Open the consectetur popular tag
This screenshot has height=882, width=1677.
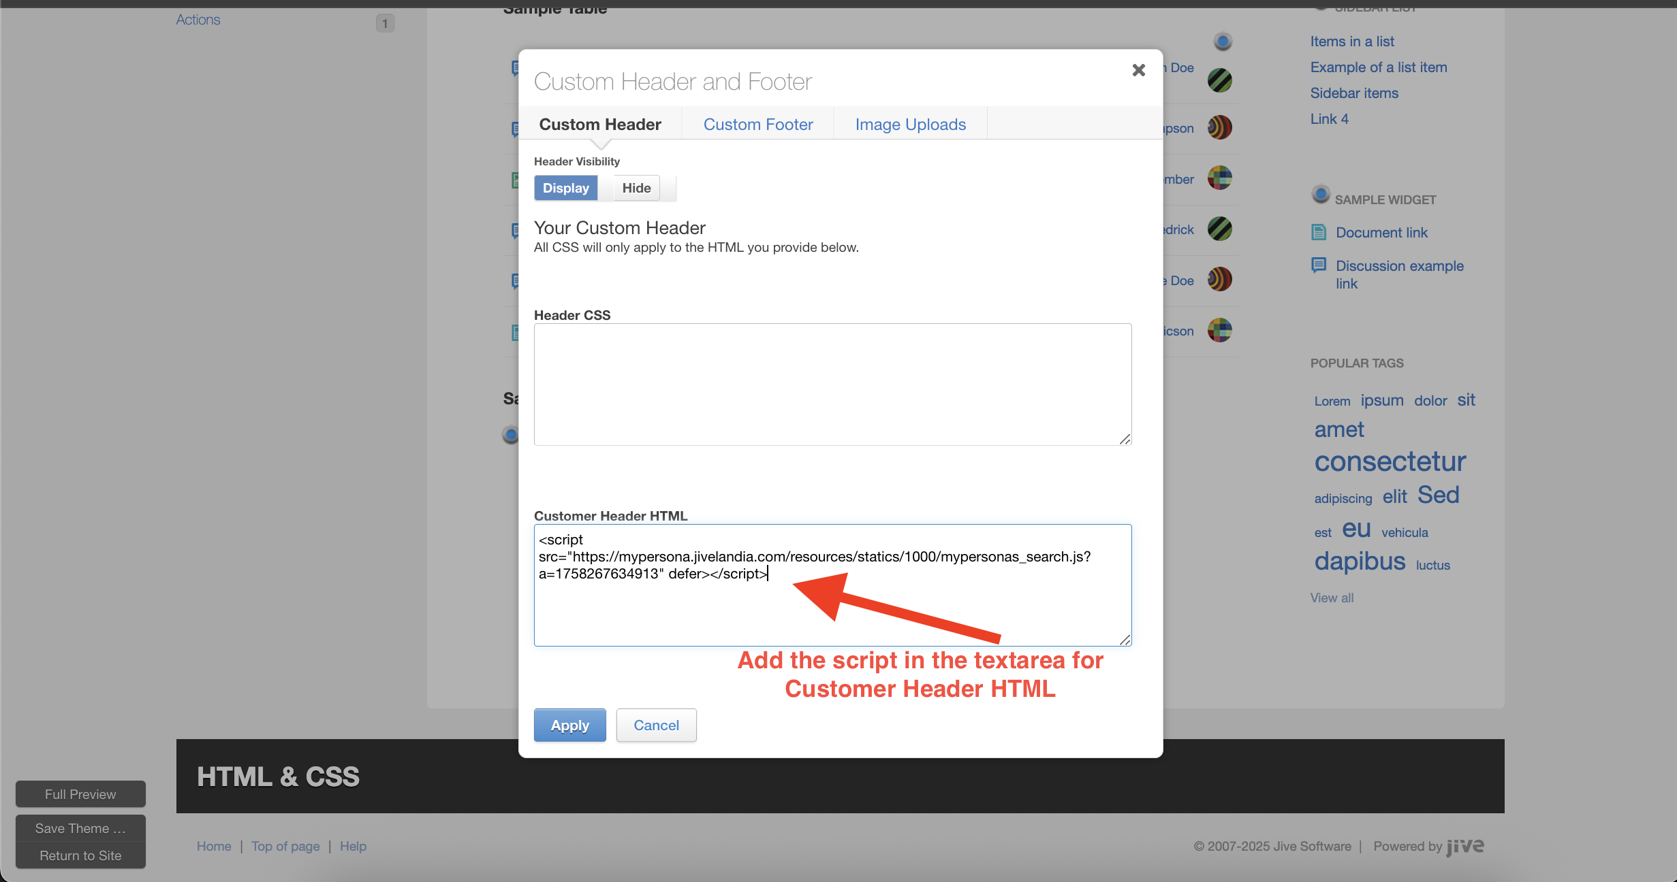coord(1390,461)
